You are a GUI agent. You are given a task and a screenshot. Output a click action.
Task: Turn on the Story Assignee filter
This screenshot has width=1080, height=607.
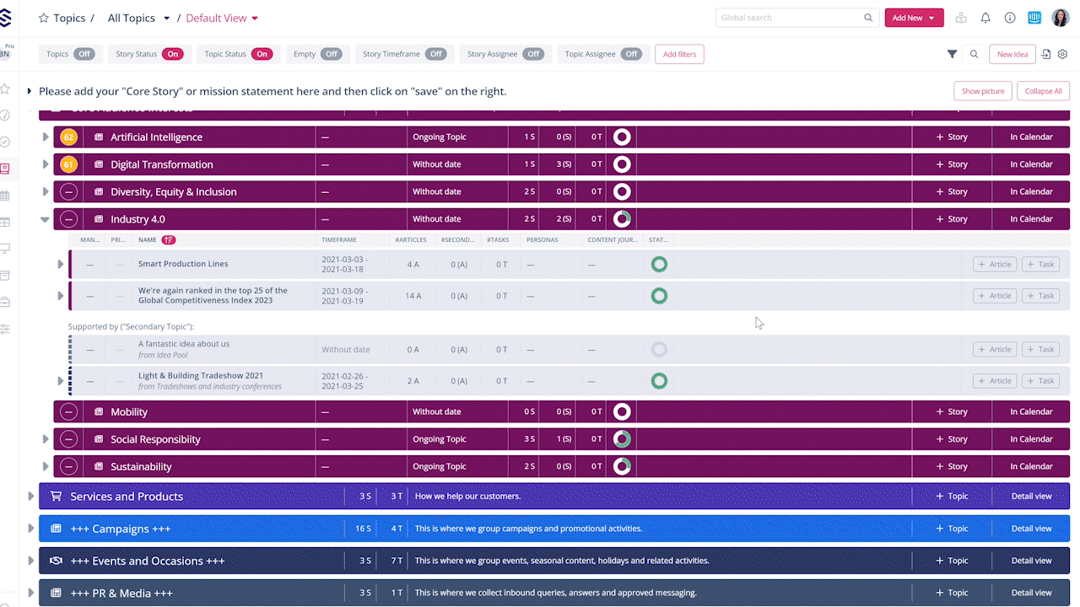coord(532,54)
